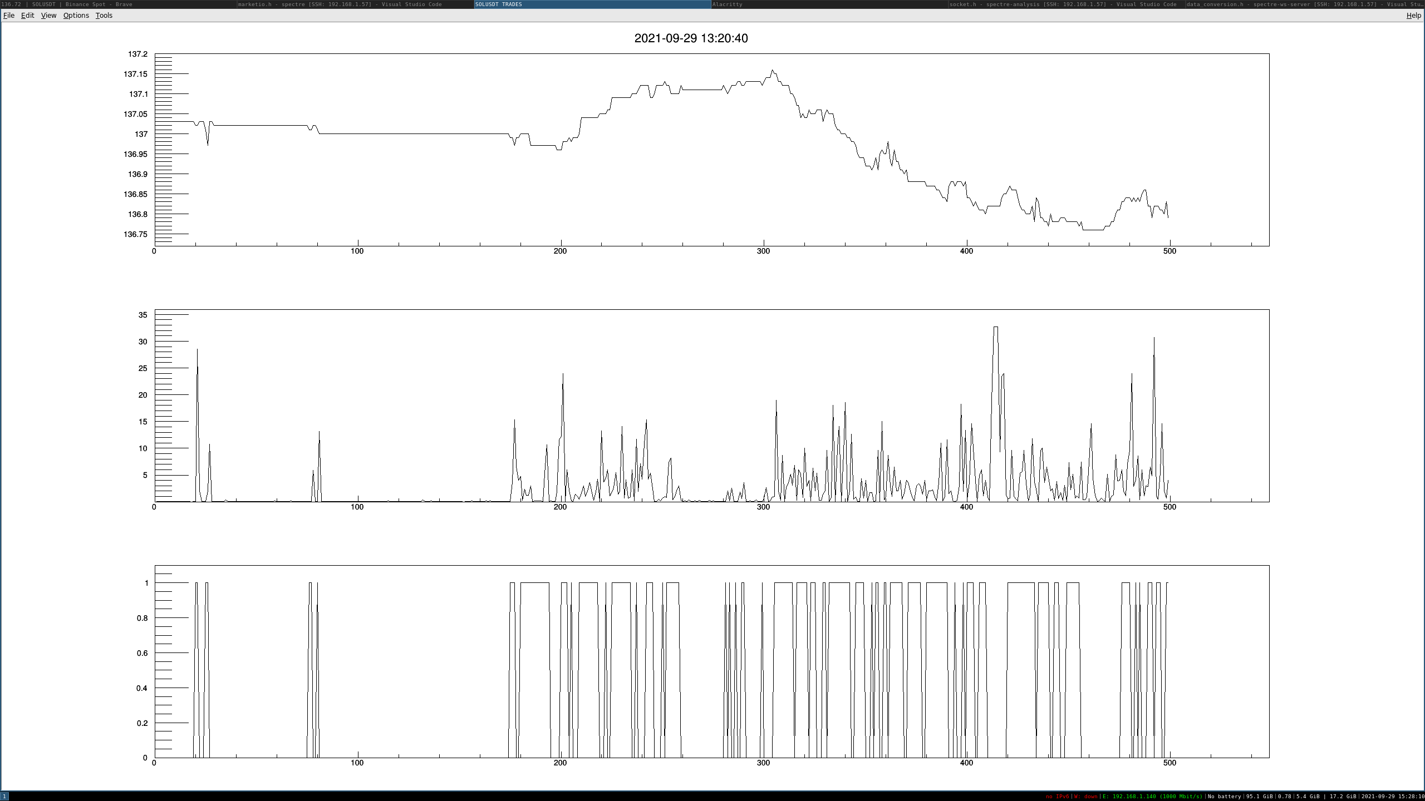Click the E: 192.168.1.140 ethernet status
The width and height of the screenshot is (1425, 801).
[x=1152, y=797]
